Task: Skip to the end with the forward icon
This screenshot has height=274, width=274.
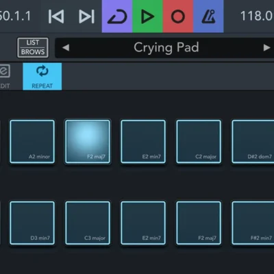Action: pyautogui.click(x=86, y=16)
